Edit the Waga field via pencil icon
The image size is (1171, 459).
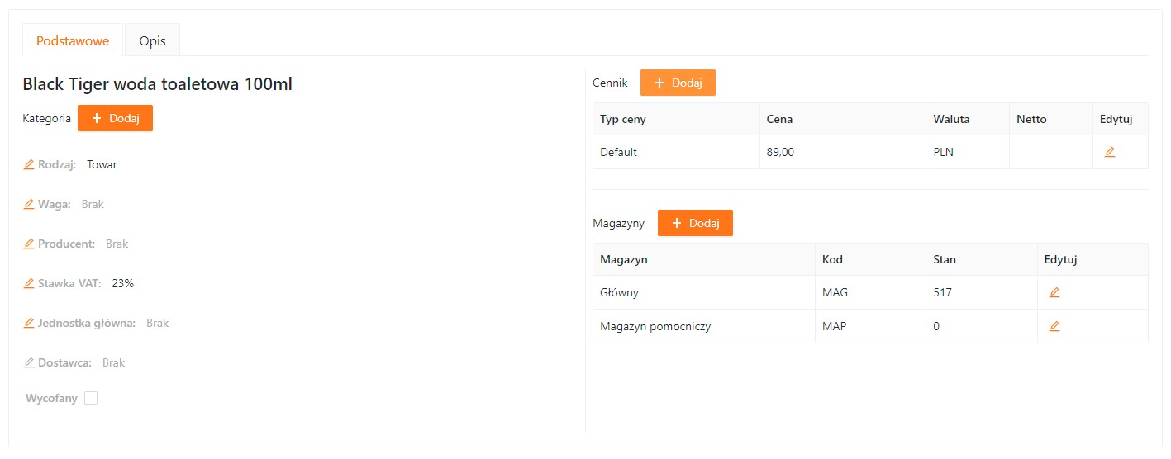[29, 204]
